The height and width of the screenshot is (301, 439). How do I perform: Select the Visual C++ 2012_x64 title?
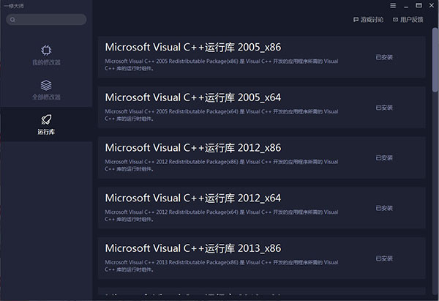pyautogui.click(x=192, y=198)
